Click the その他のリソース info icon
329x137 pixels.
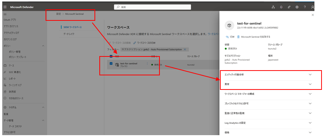pos(5,98)
